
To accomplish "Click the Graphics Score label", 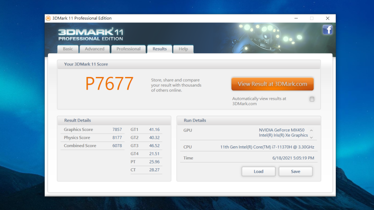I will click(x=78, y=130).
